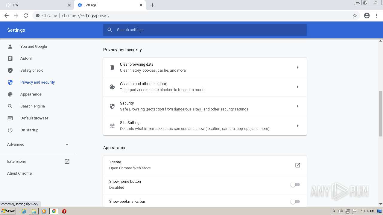Open the file explorer folder on taskbar
This screenshot has width=383, height=215.
click(34, 211)
